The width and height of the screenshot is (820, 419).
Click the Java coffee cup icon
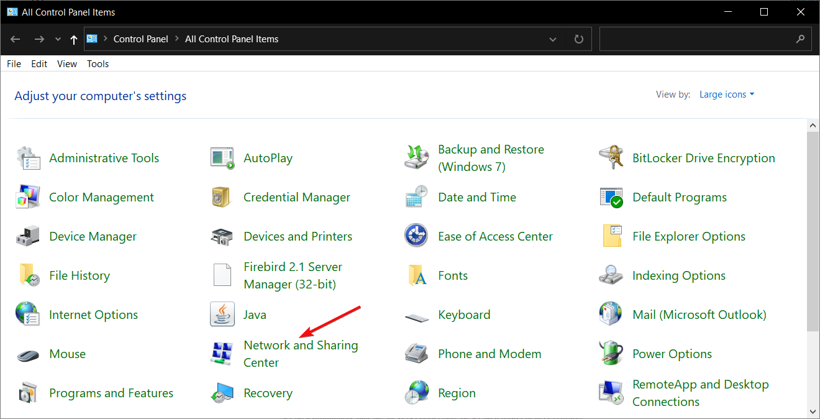(222, 315)
